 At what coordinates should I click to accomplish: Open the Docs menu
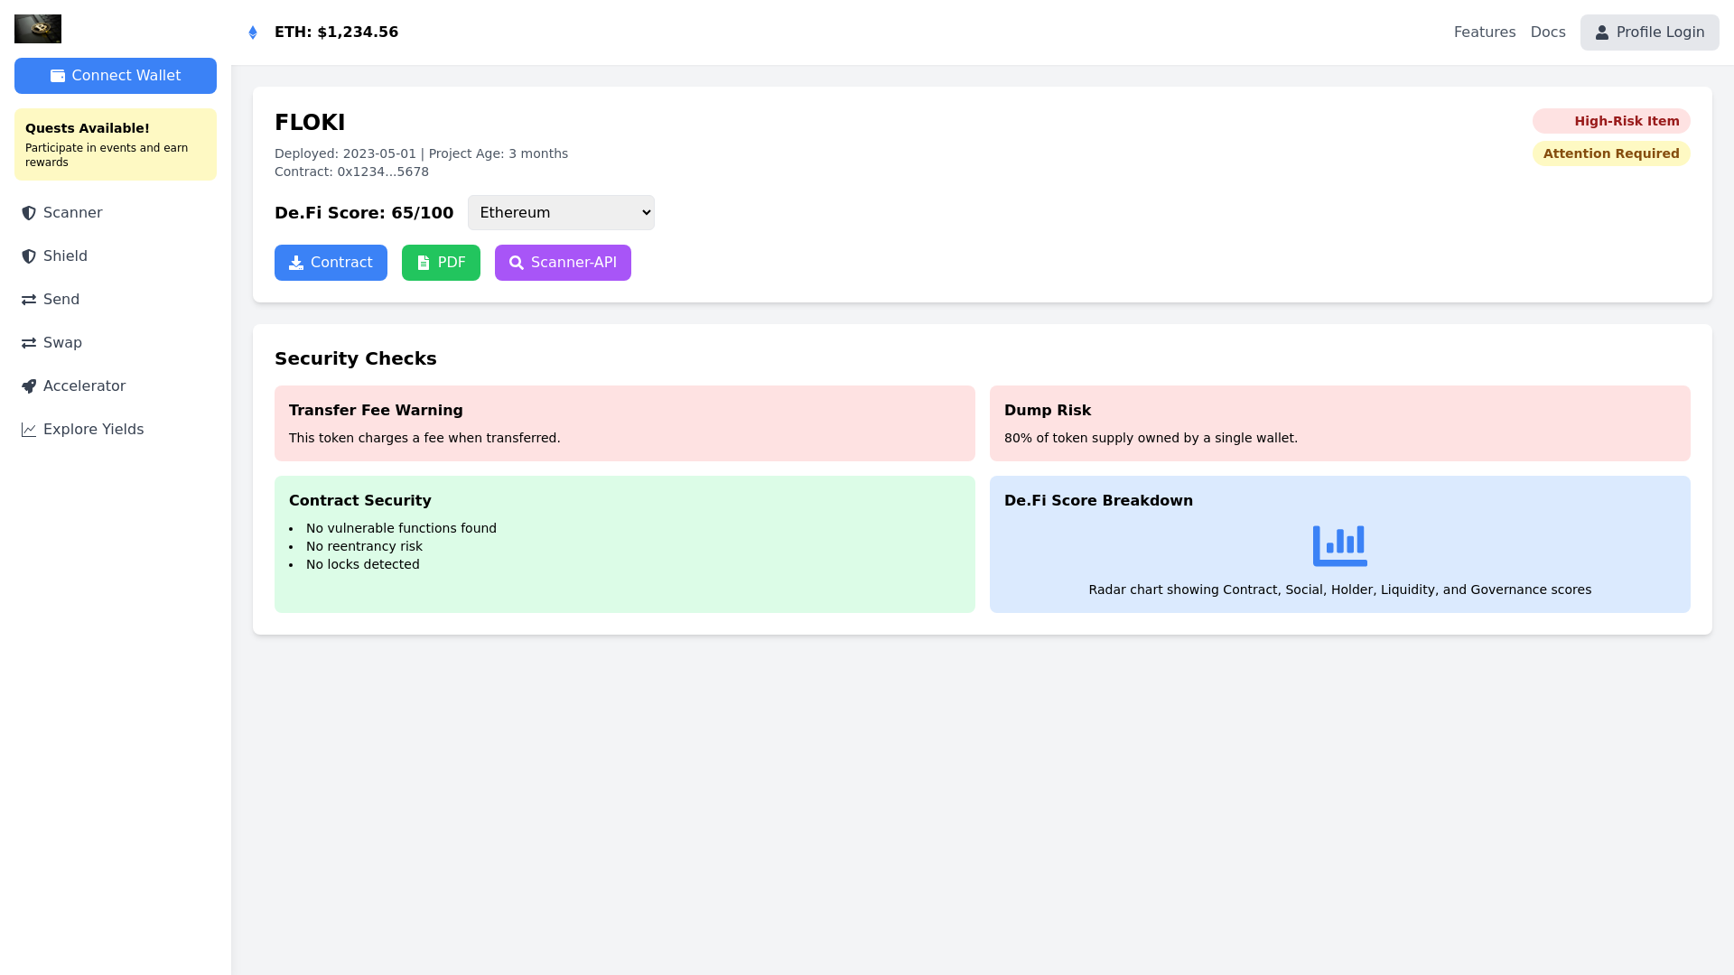click(1548, 32)
